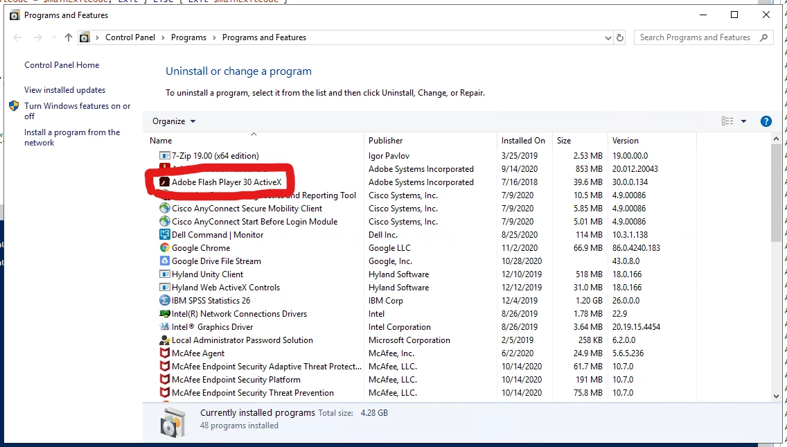
Task: Click the Programs breadcrumb
Action: [x=188, y=37]
